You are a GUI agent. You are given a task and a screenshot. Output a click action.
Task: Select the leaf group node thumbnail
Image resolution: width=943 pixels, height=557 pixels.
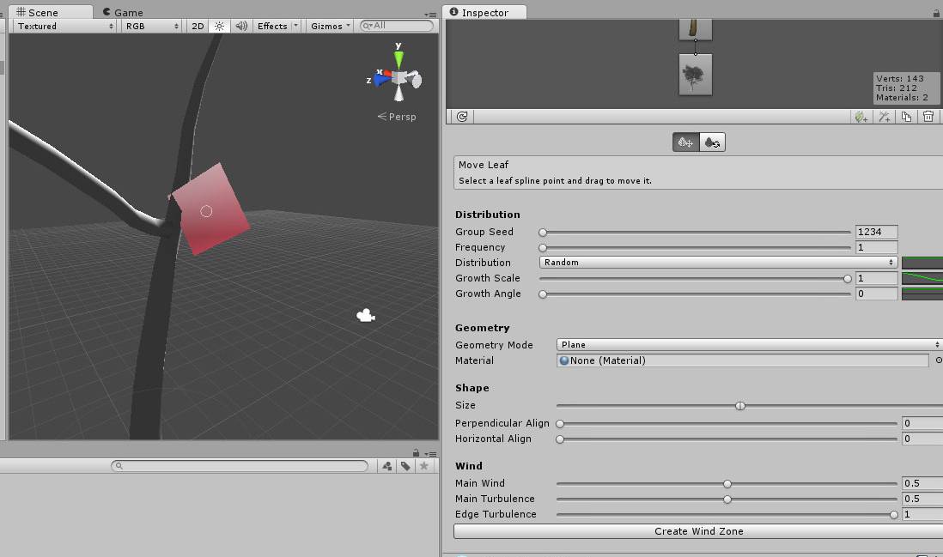click(695, 75)
